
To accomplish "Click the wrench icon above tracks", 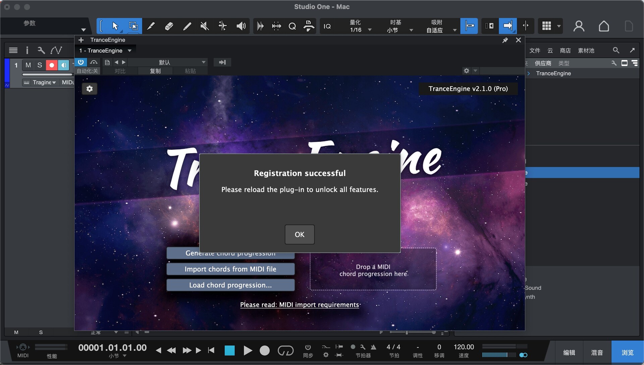I will 41,50.
